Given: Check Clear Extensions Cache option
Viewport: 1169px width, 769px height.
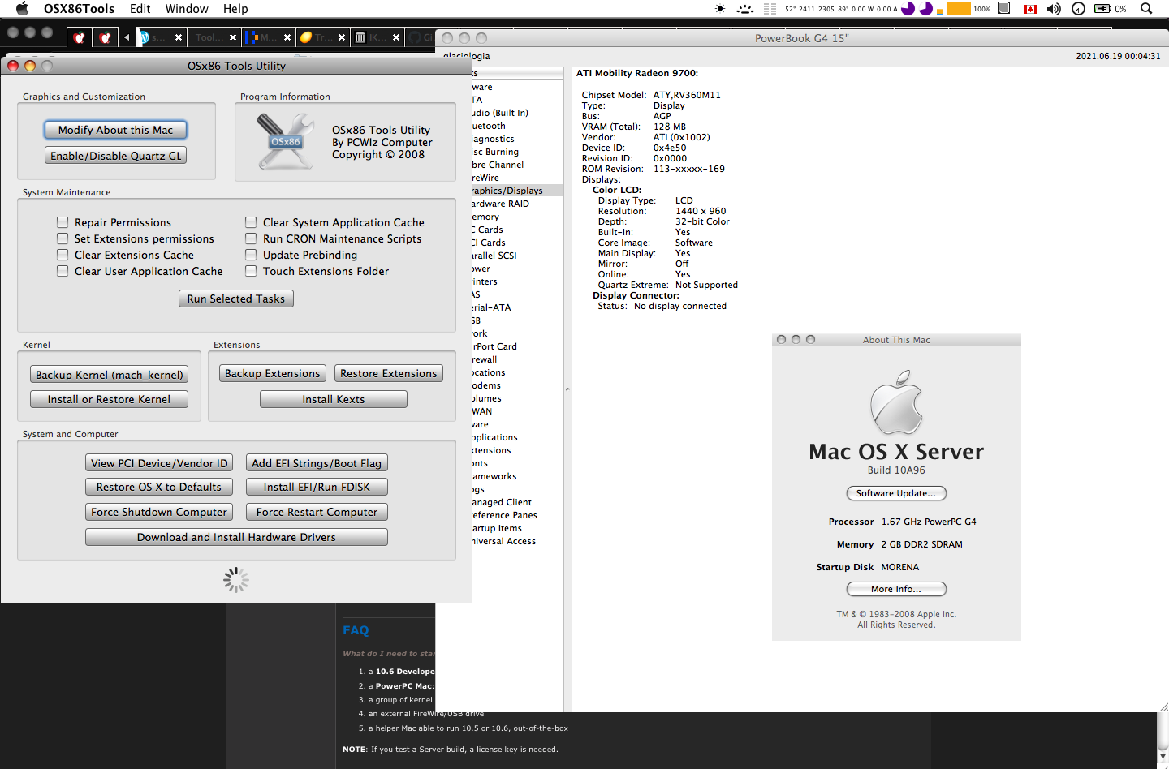Looking at the screenshot, I should point(63,255).
